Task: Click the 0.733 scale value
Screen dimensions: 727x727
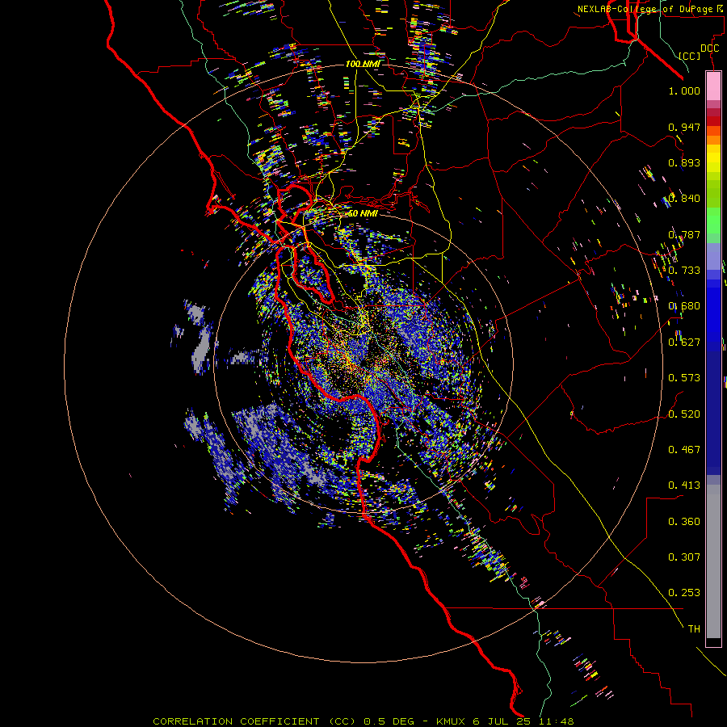Action: pos(684,271)
